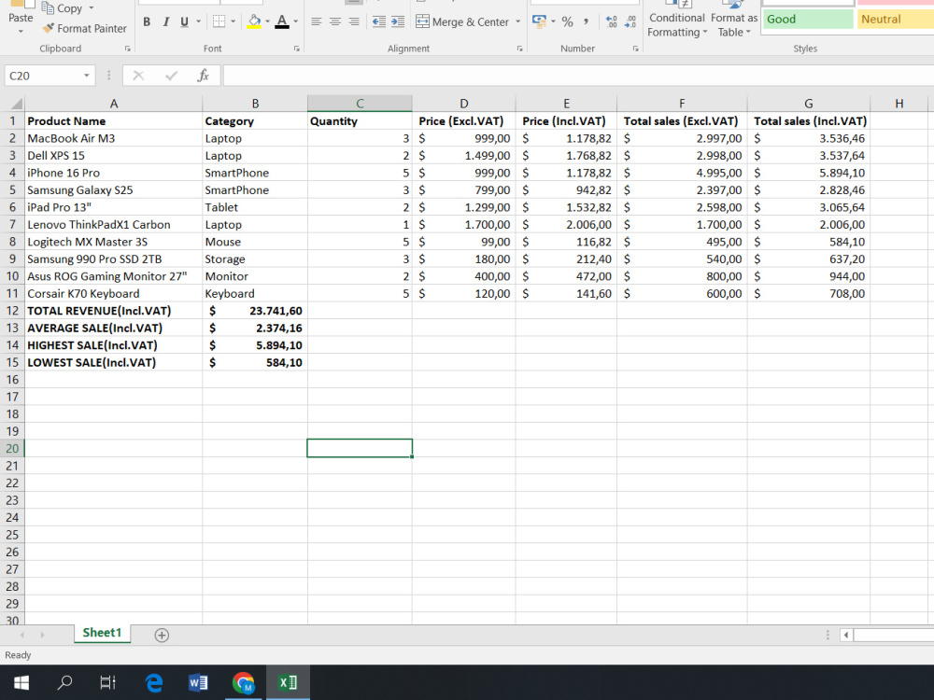
Task: Apply the Neutral cell style
Action: click(896, 19)
